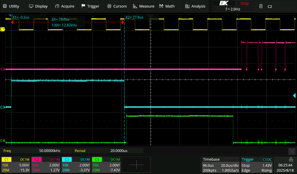Viewport: 297px width, 174px height.
Task: Click the f < 2.0Hz frequency counter
Action: (x=233, y=9)
